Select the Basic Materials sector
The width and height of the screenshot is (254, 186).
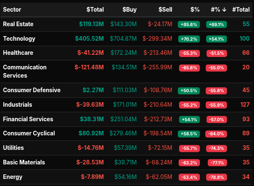click(x=24, y=162)
